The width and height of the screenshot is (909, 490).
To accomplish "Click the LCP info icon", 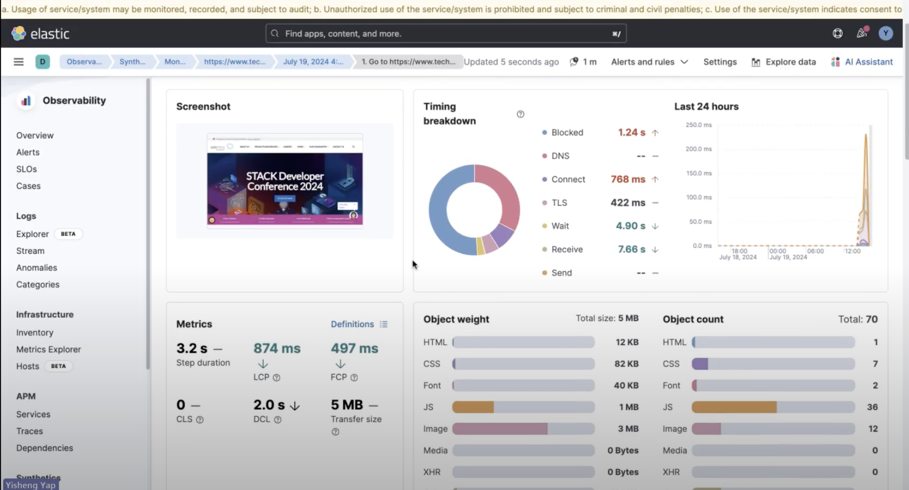I will pos(277,378).
